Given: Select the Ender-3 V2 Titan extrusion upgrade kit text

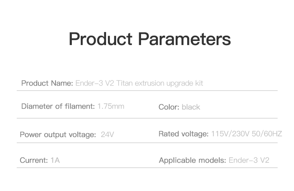Looking at the screenshot, I should 139,83.
